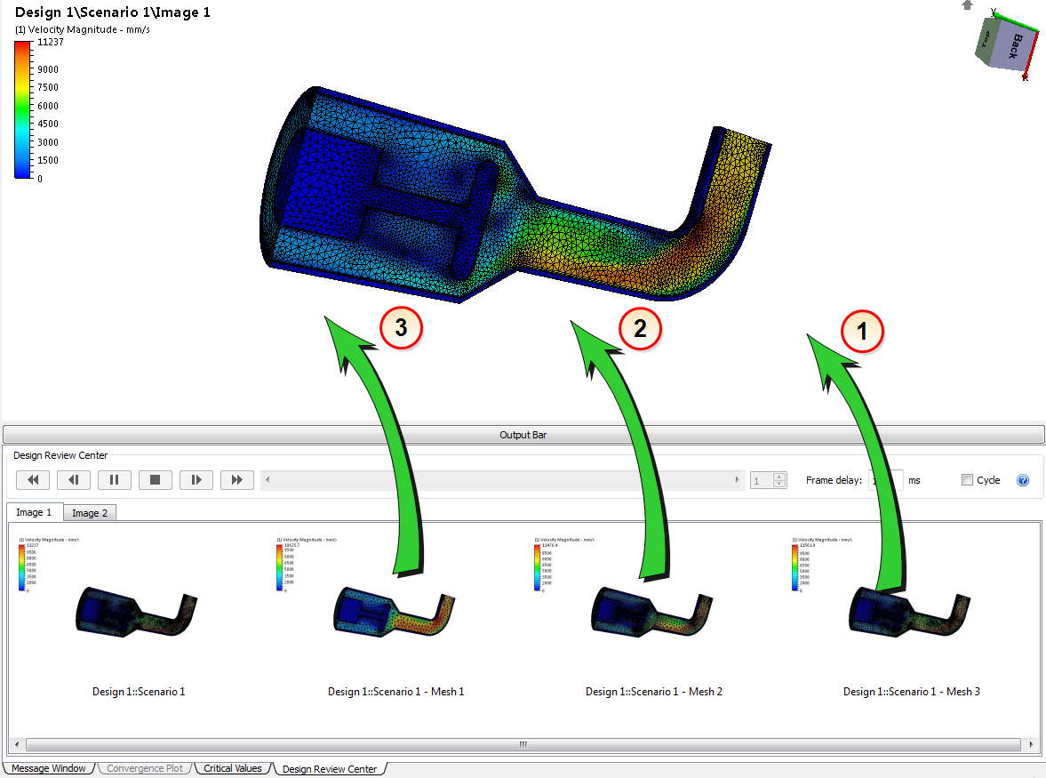This screenshot has width=1046, height=778.
Task: Click the scrollbar left arrow
Action: (x=17, y=744)
